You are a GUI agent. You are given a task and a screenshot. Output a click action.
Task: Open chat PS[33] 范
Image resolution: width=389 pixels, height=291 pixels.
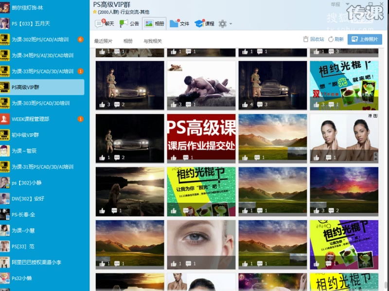click(x=42, y=246)
